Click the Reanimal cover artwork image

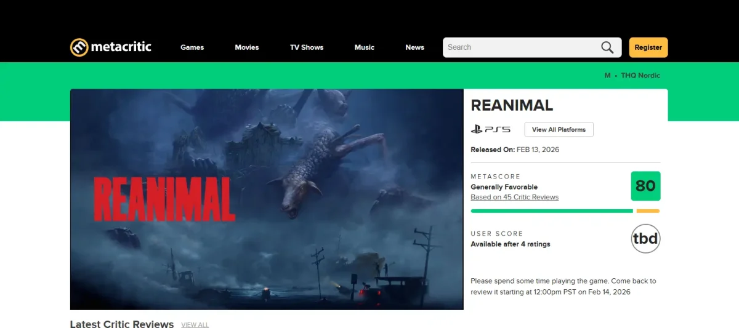point(267,199)
